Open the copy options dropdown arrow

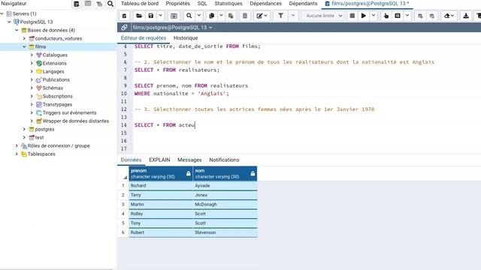point(221,16)
